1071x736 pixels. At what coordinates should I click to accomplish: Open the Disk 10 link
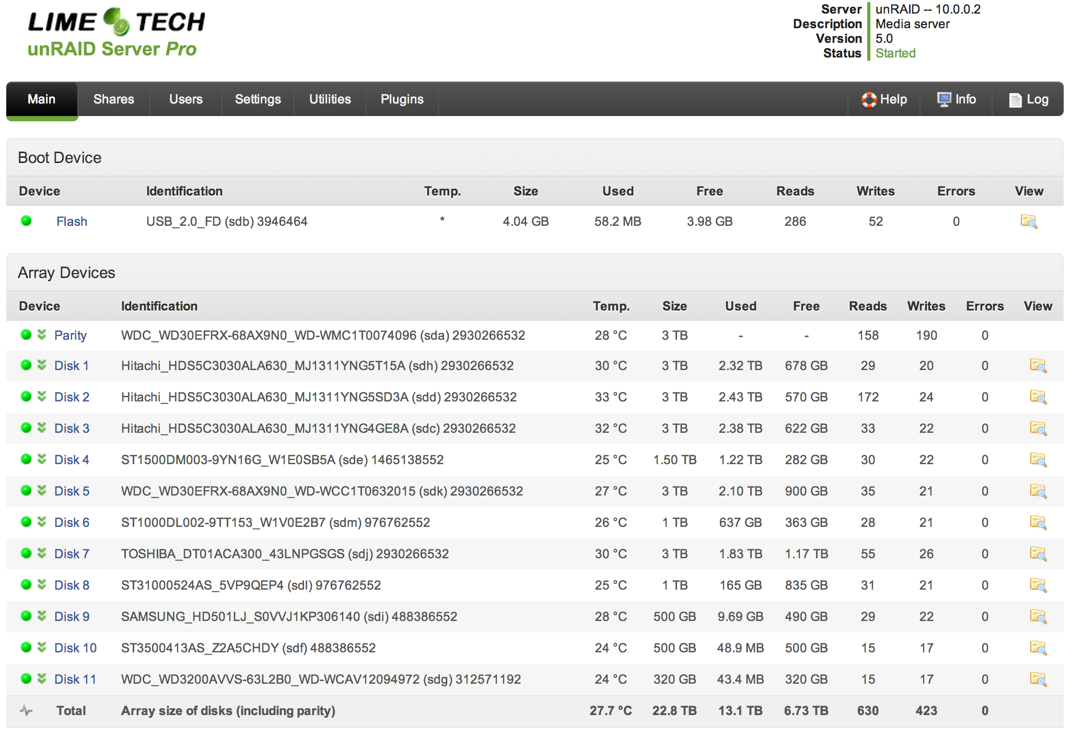75,648
